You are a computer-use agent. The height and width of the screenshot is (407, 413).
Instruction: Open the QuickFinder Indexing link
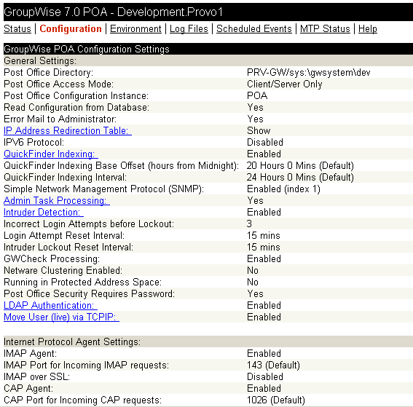(x=51, y=154)
